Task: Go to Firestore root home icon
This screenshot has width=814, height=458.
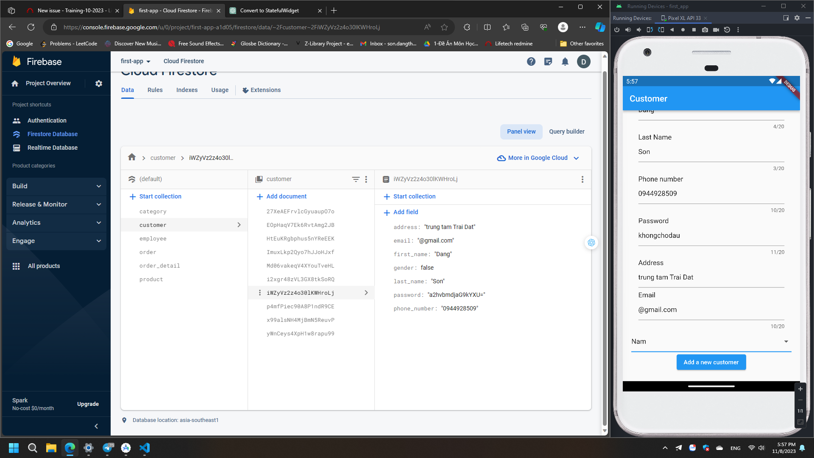Action: pos(132,157)
